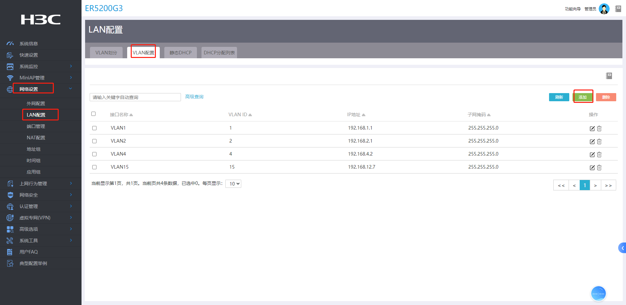Viewport: 626px width, 305px height.
Task: Switch to the VLAN划分 tab
Action: pyautogui.click(x=106, y=53)
